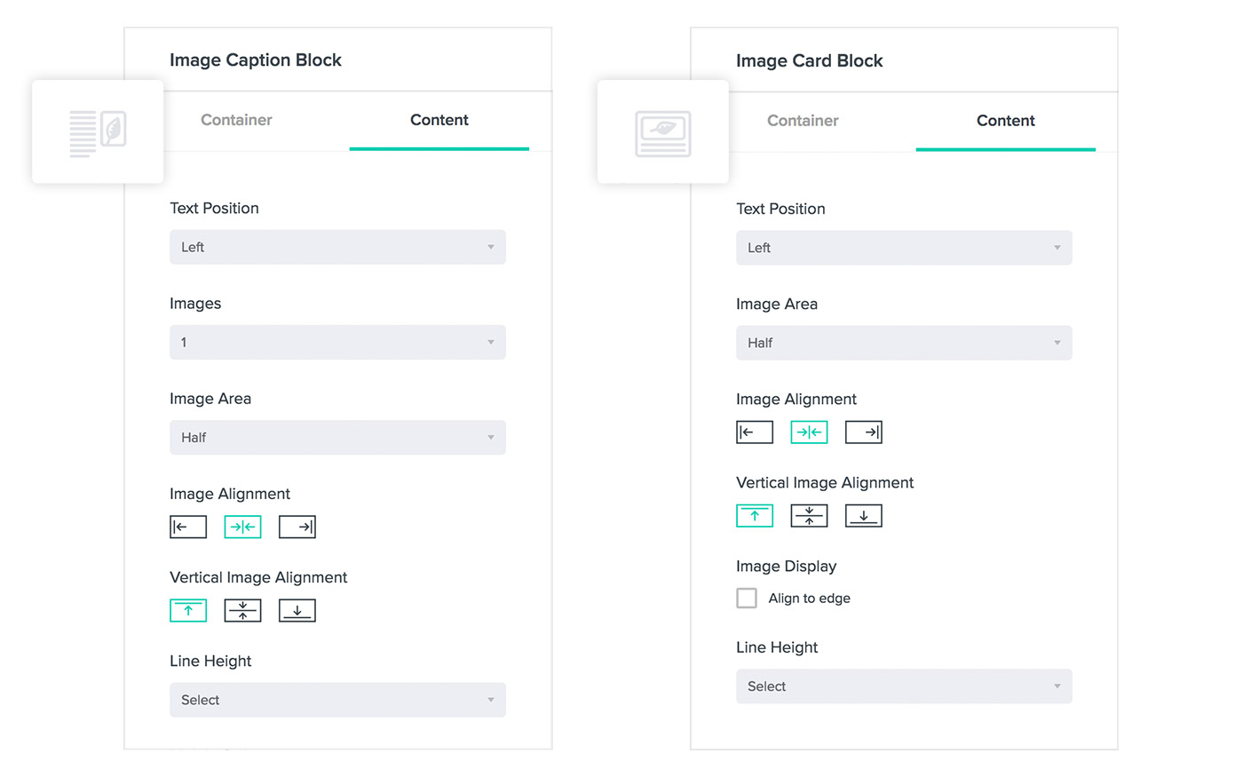Open Text Position dropdown in Image Caption Block
The height and width of the screenshot is (777, 1243).
[337, 247]
